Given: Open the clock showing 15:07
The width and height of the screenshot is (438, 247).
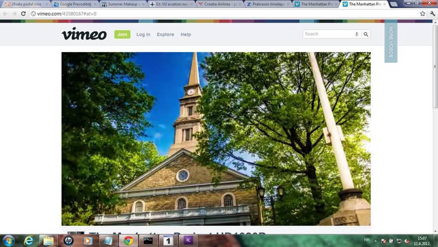Looking at the screenshot, I should click(422, 241).
